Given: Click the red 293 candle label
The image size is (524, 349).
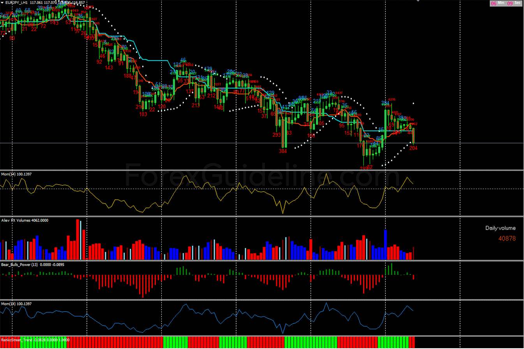Looking at the screenshot, I should pyautogui.click(x=277, y=135).
